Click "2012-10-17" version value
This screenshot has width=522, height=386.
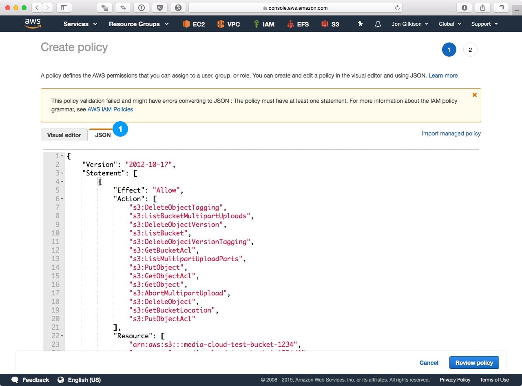point(149,164)
